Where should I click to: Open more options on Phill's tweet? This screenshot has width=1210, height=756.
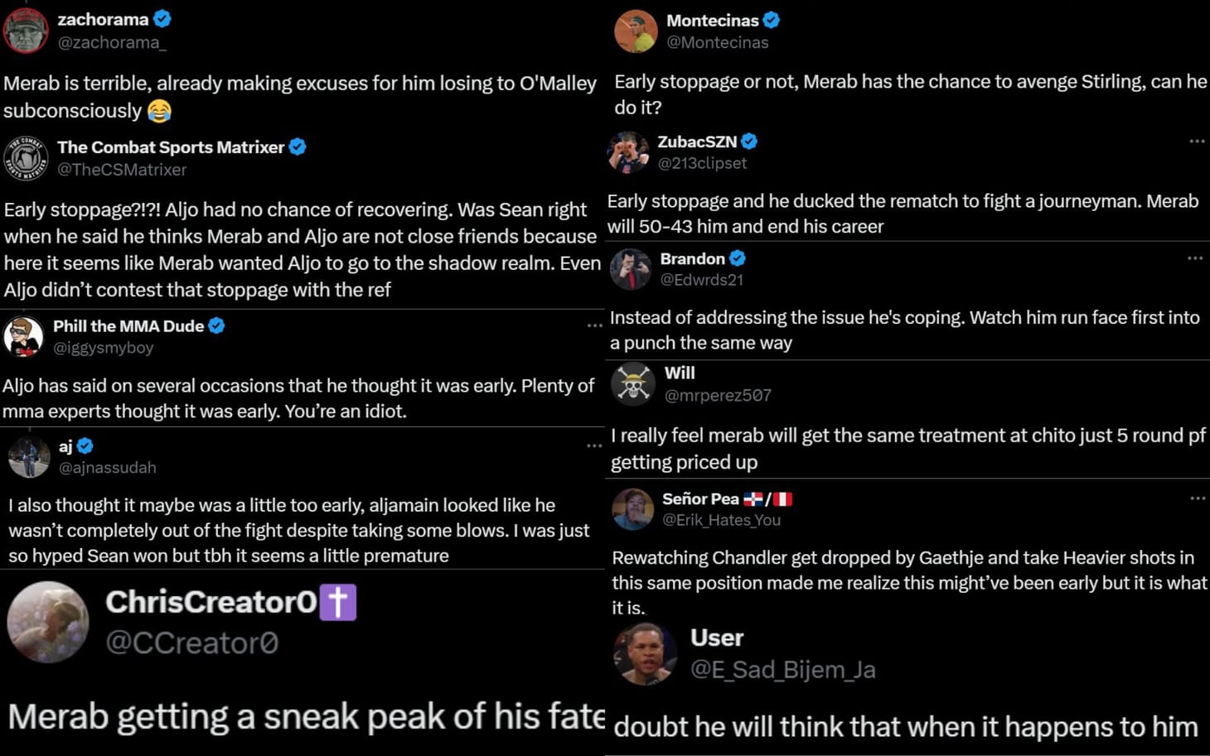click(594, 325)
